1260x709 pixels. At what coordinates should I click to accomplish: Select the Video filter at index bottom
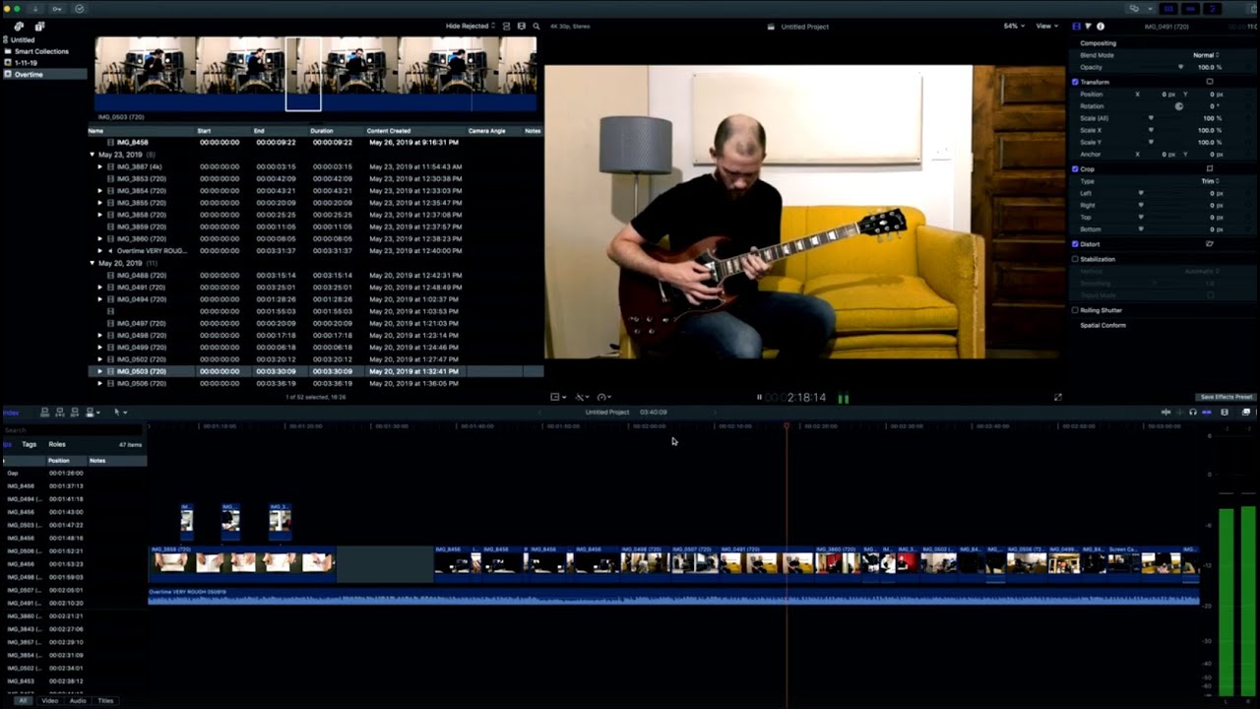50,701
